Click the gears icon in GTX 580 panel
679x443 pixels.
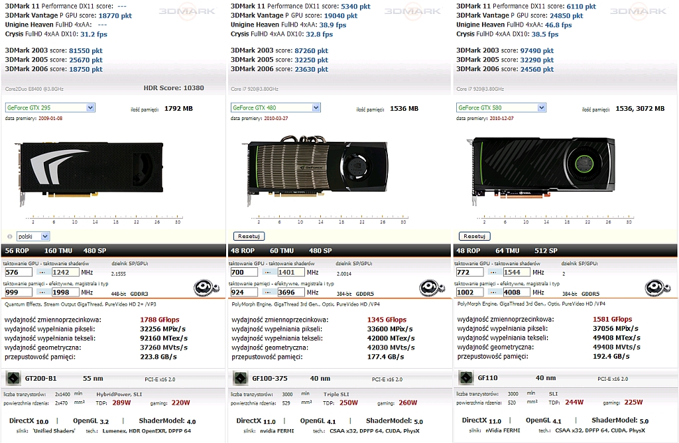[656, 288]
